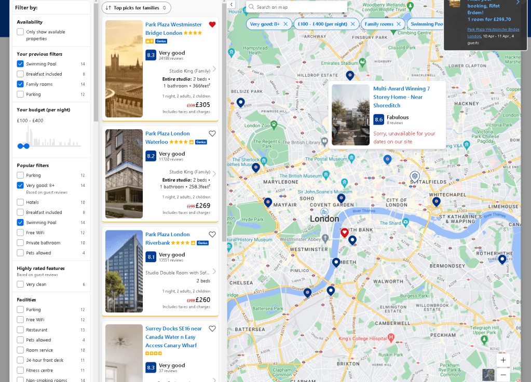The height and width of the screenshot is (382, 531).
Task: Open the Top picks for families sort dropdown
Action: tap(136, 8)
